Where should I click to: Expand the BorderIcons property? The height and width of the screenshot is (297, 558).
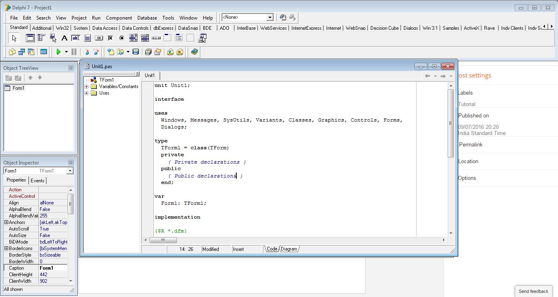point(6,248)
